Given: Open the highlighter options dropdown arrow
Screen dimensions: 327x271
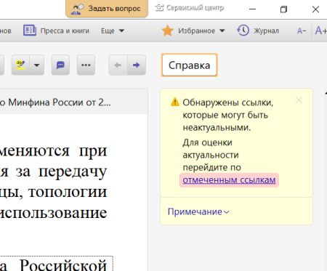Looking at the screenshot, I should [x=37, y=65].
